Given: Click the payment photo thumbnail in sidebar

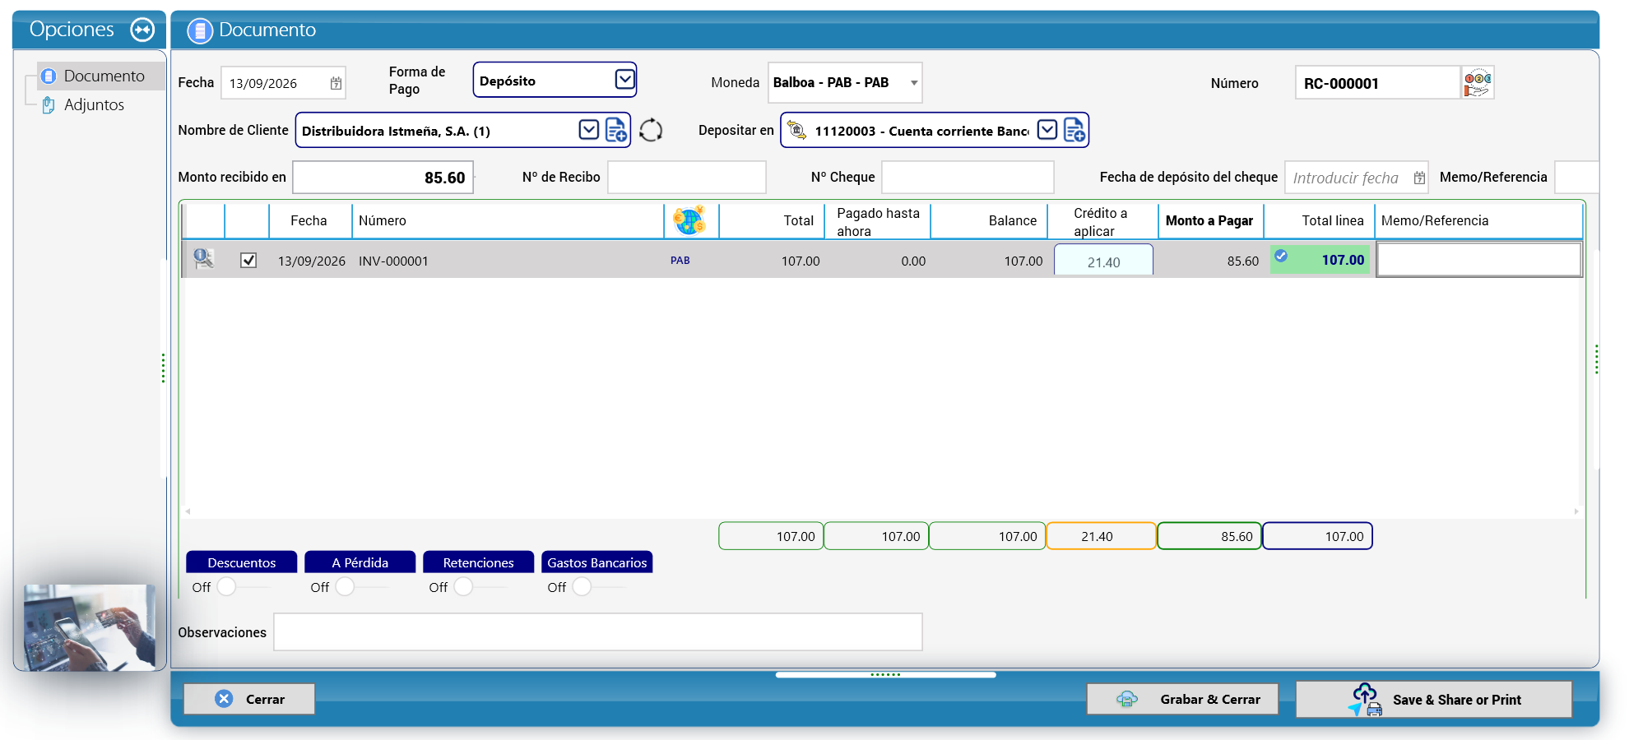Looking at the screenshot, I should tap(90, 627).
